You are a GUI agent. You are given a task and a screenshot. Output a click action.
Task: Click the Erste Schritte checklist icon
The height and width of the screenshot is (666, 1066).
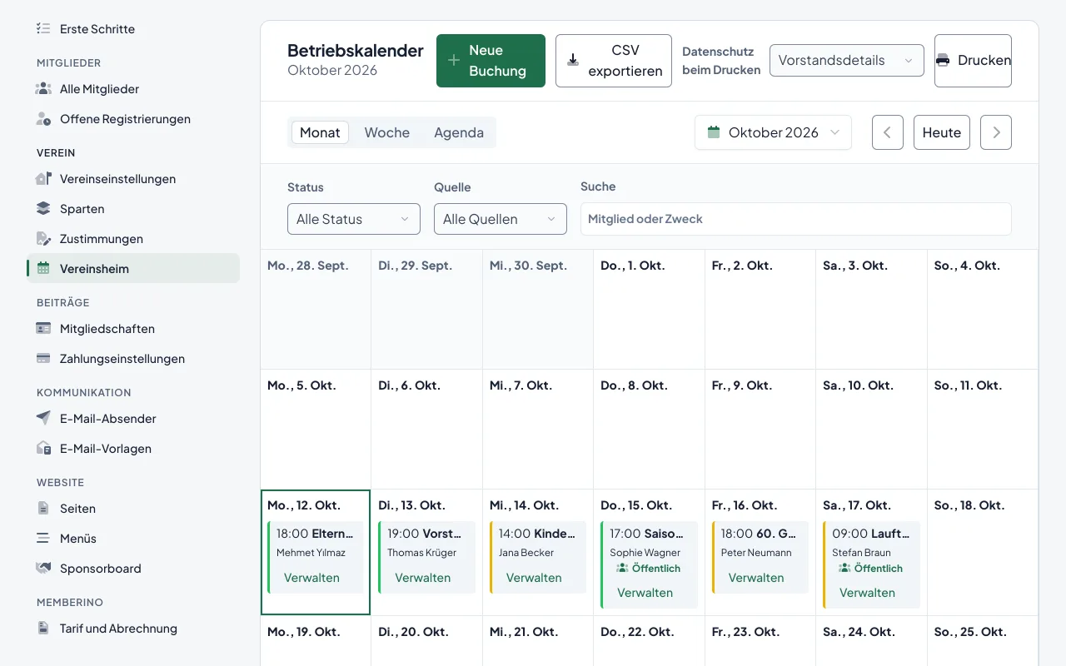click(43, 29)
